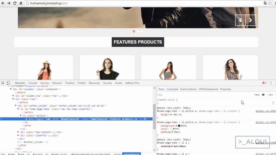Expand the div id slider_row node

pyautogui.click(x=13, y=96)
